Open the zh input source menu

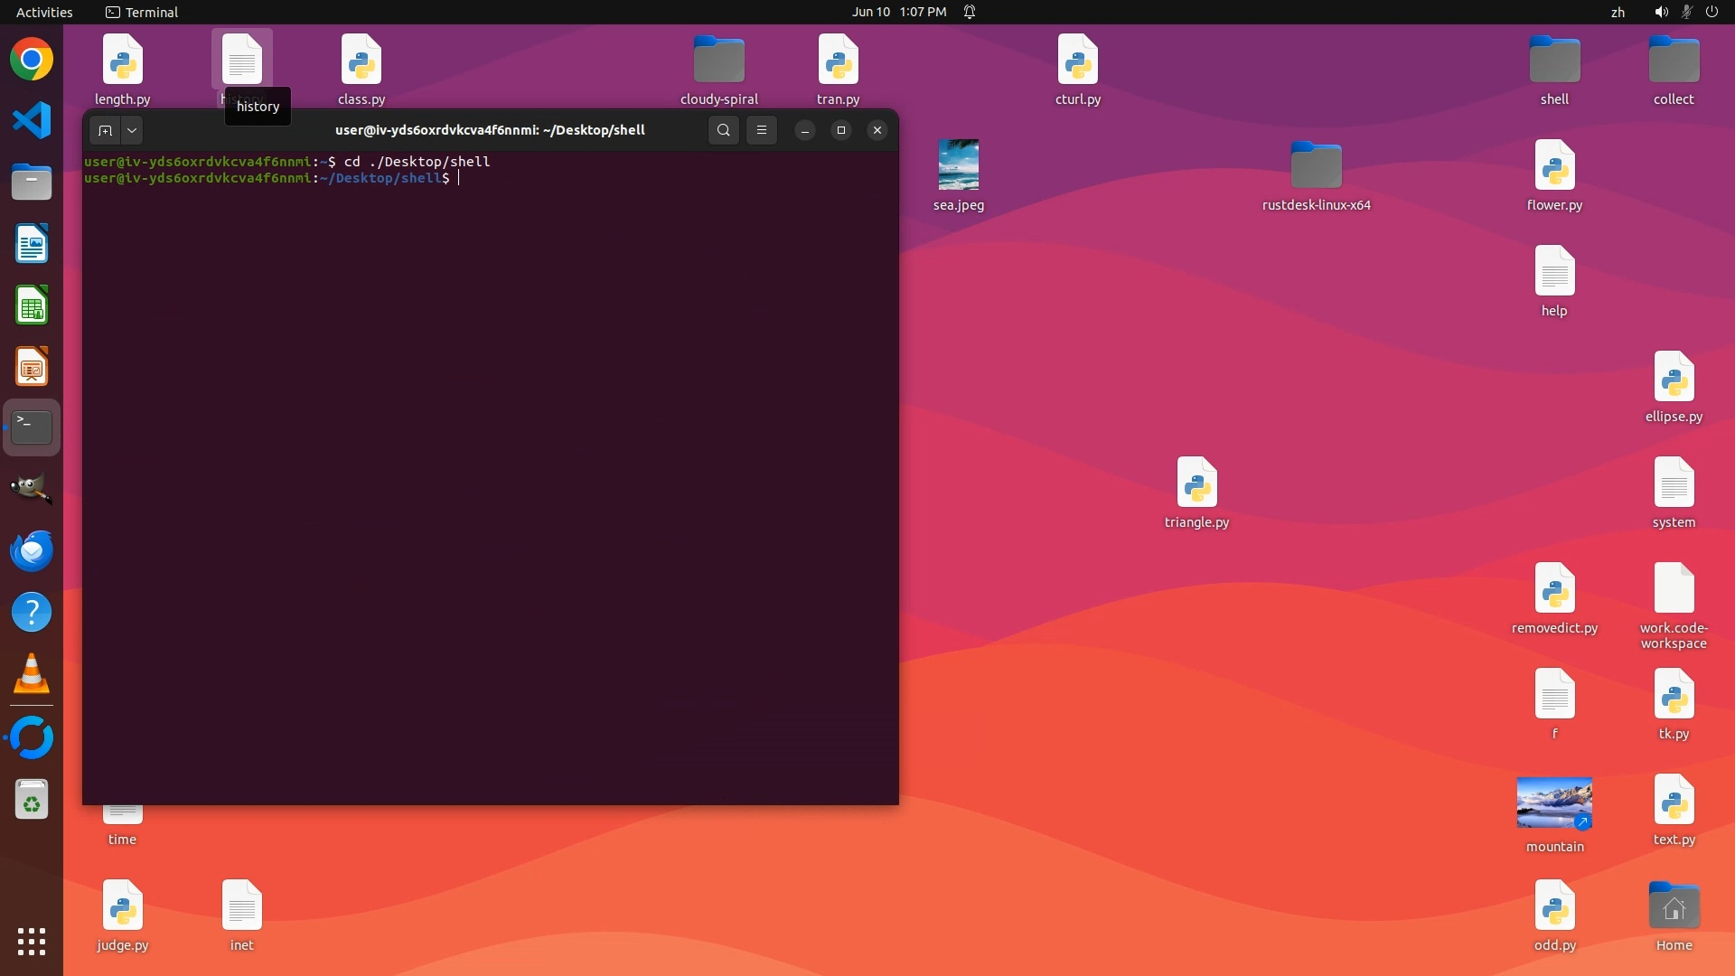(x=1618, y=12)
